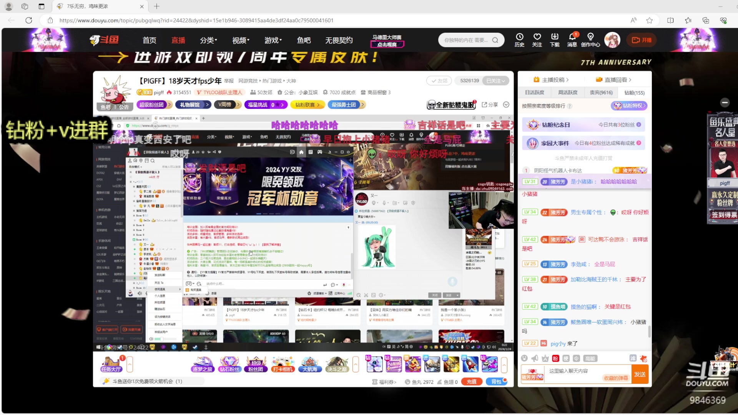738x415 pixels.
Task: Open the emoji picker in chat toolbar
Action: pyautogui.click(x=524, y=358)
